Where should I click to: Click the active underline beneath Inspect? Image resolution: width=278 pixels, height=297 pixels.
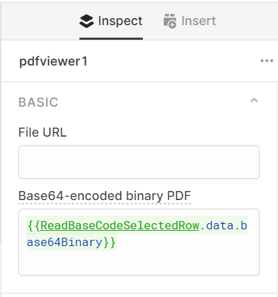111,38
